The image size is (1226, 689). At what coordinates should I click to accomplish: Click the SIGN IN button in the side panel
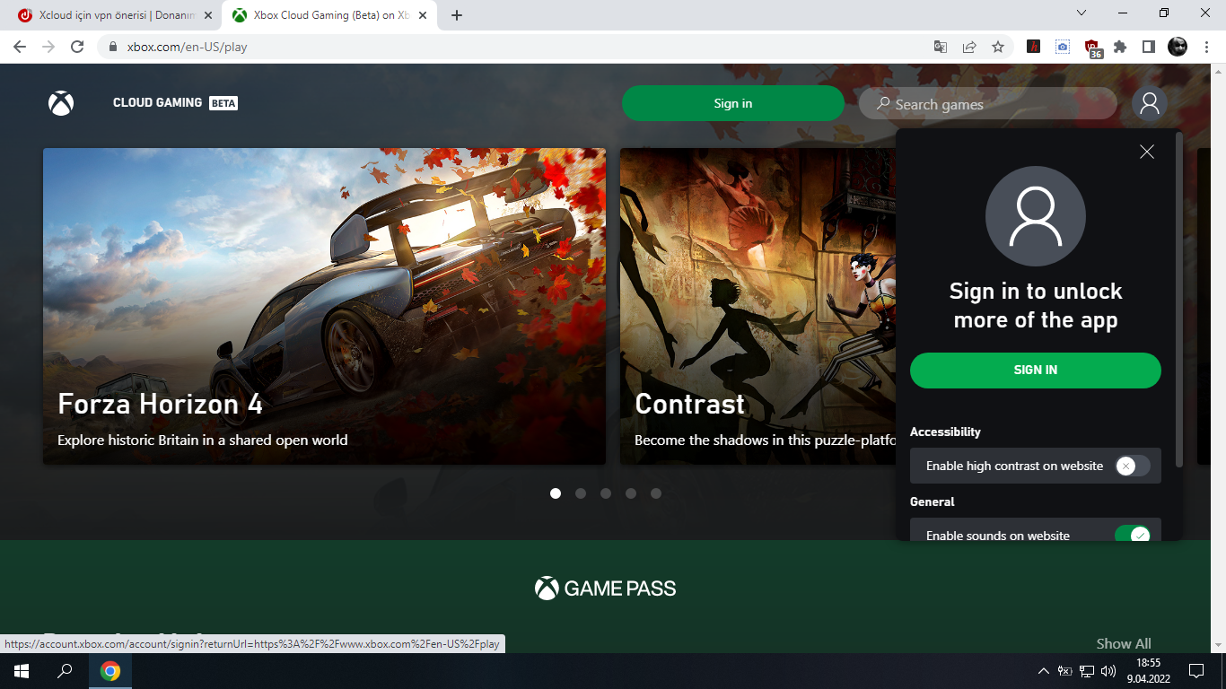pyautogui.click(x=1036, y=370)
